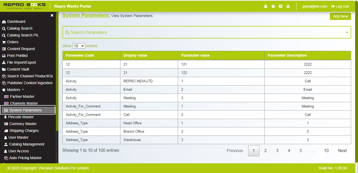Open the Show entries dropdown
Image resolution: width=358 pixels, height=173 pixels.
79,46
